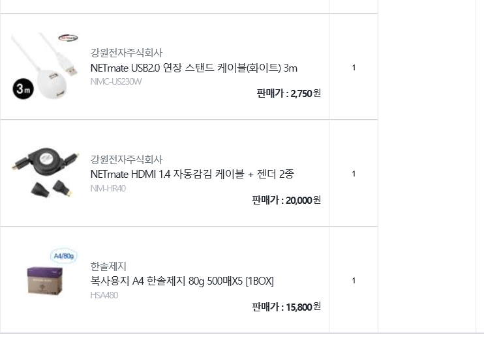Click model code NM-HR40
Image resolution: width=484 pixels, height=340 pixels.
tap(108, 188)
